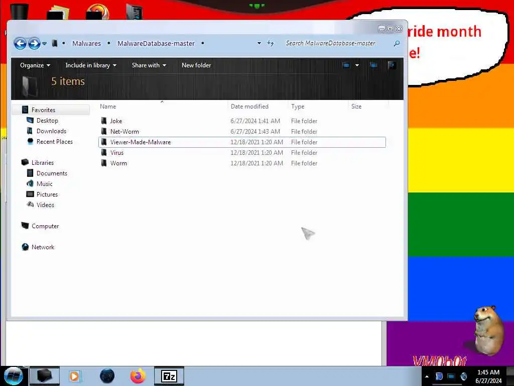Open Downloads in the navigation pane
Viewport: 514px width, 386px height.
coord(52,131)
